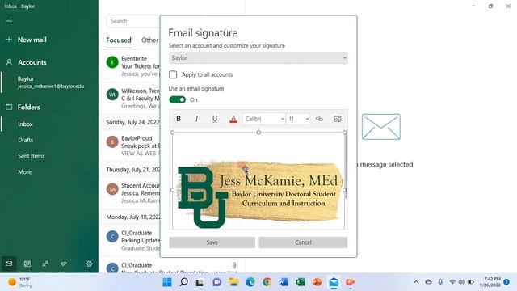Viewport: 517px width, 291px height.
Task: Open the To Do checkmark icon
Action: tap(63, 264)
